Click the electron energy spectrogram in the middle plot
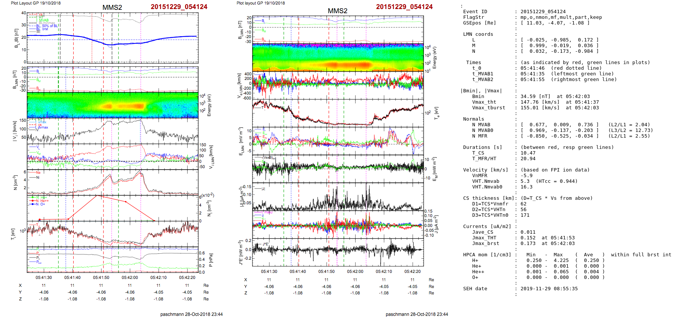The image size is (681, 317). click(338, 57)
